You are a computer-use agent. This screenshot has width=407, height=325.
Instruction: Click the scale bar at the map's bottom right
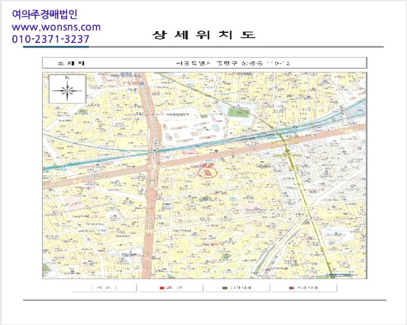pos(340,275)
